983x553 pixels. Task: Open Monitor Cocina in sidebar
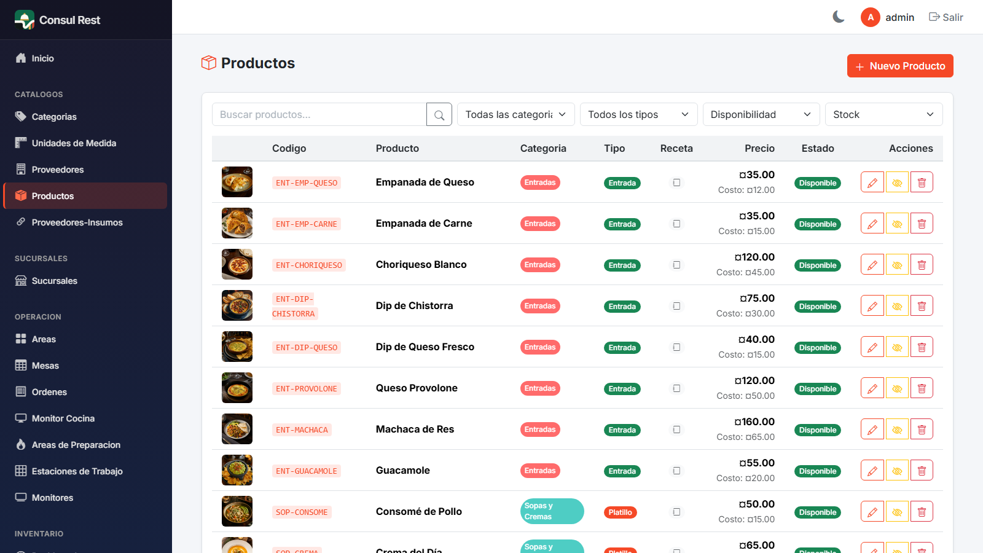(86, 418)
